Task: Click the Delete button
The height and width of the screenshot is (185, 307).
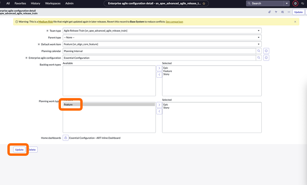Action: pyautogui.click(x=32, y=150)
